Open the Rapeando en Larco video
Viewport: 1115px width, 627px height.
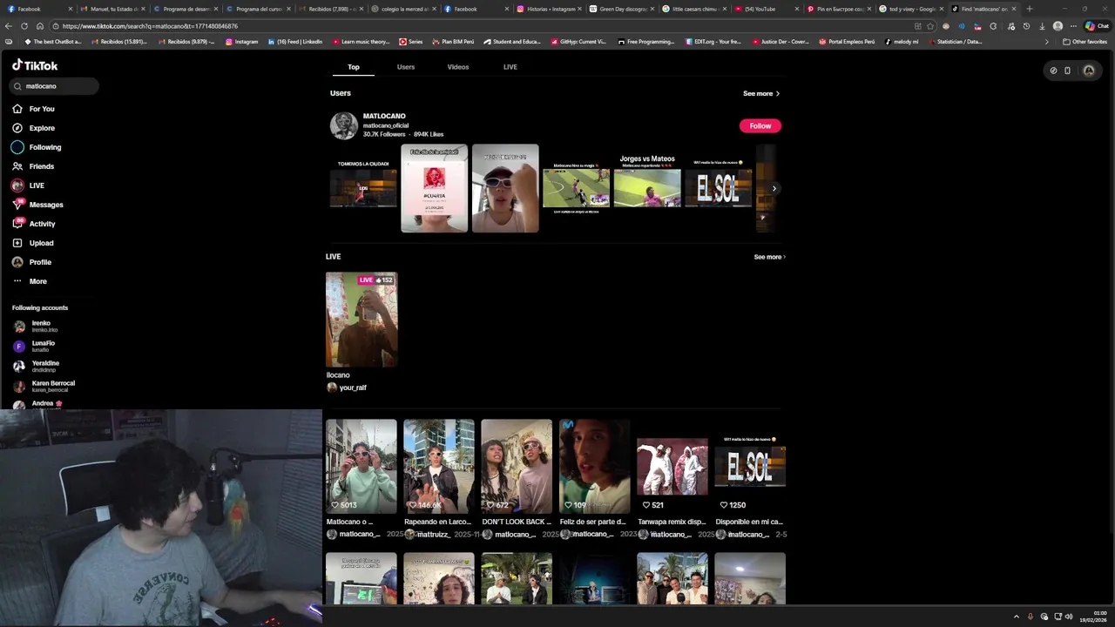coord(439,466)
